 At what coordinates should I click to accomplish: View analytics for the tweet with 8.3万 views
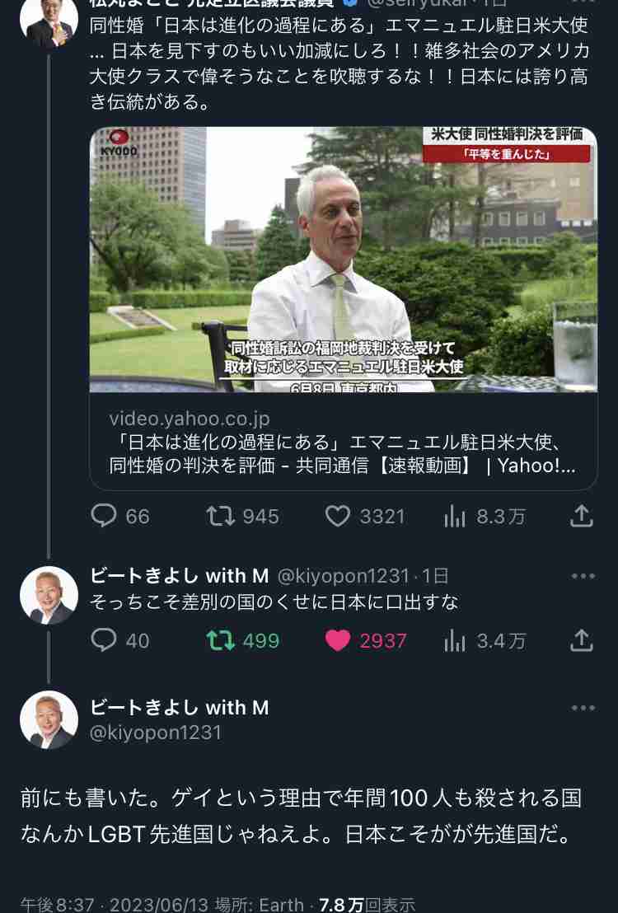[485, 517]
